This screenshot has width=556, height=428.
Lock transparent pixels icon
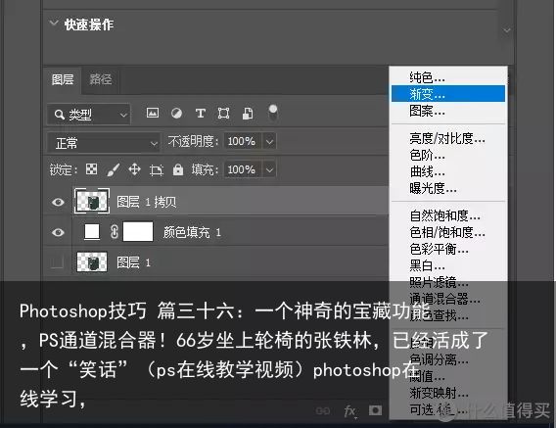pyautogui.click(x=91, y=169)
